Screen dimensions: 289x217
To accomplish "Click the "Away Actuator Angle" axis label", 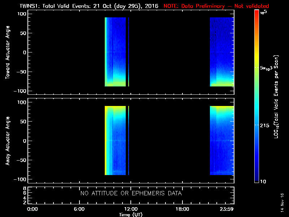I will pos(7,141).
